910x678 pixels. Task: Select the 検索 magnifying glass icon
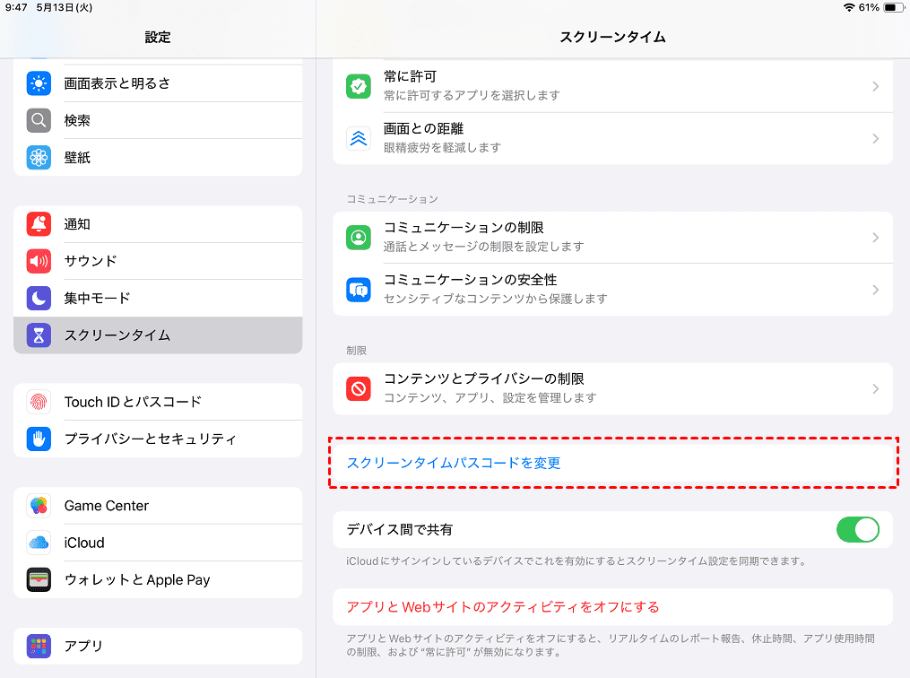[x=37, y=120]
